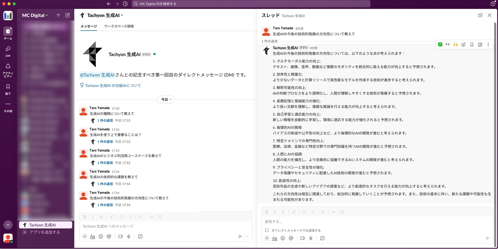Screen dimensions: 498x249
Task: Insert a link in the main message composer
Action: [112, 217]
